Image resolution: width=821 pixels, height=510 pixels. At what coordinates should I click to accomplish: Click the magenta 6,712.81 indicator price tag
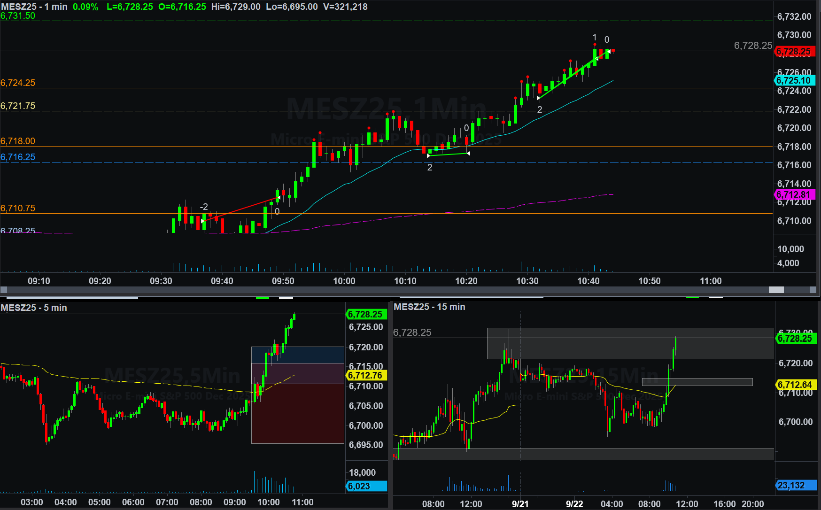click(794, 194)
